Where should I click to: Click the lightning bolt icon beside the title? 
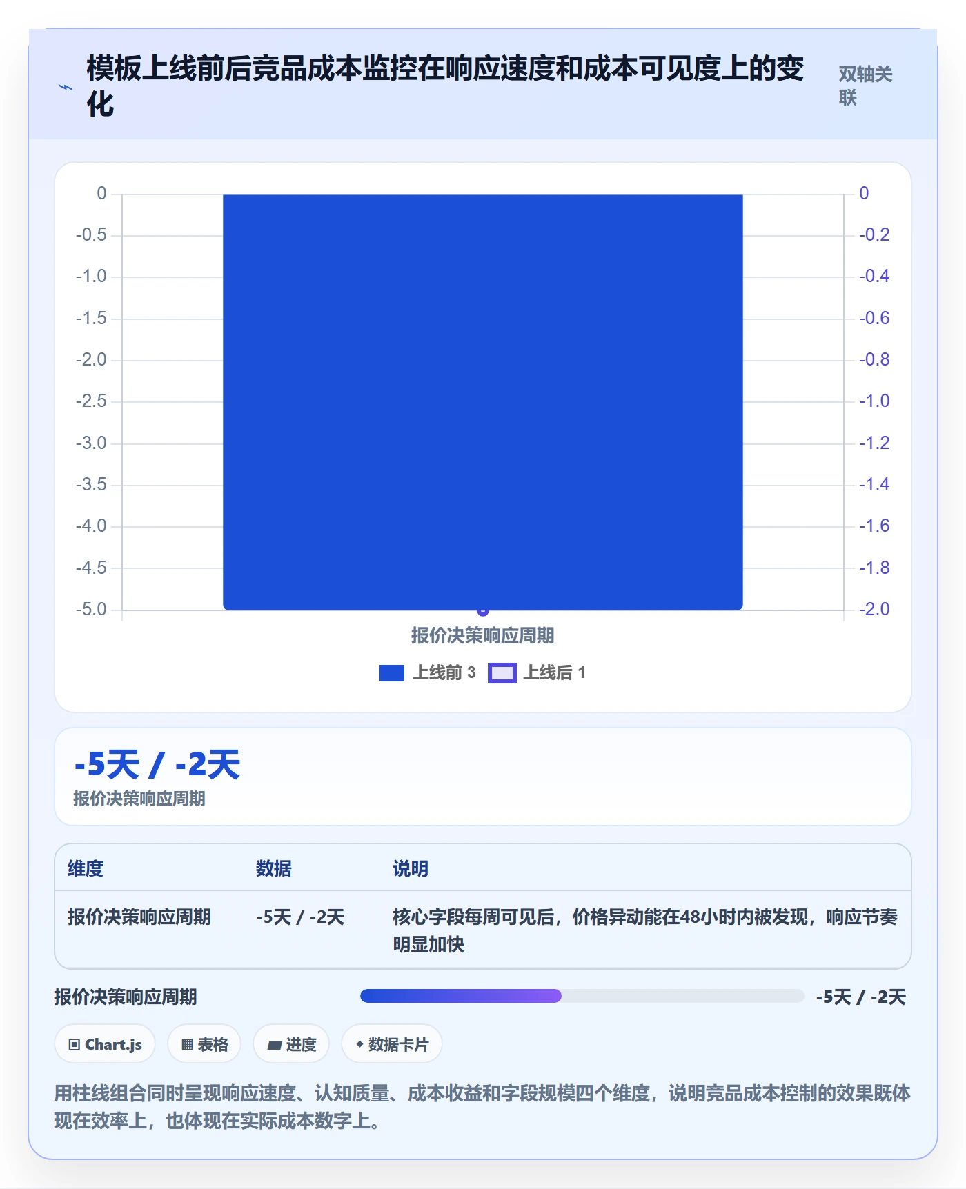point(66,88)
